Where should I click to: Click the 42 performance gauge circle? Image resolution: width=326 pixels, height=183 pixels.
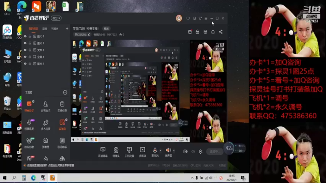pos(229,148)
